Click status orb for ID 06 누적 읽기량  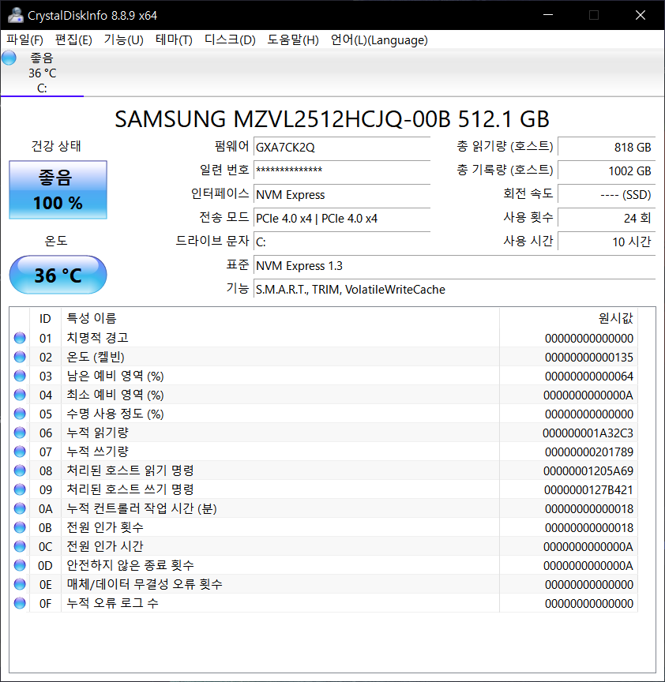20,433
